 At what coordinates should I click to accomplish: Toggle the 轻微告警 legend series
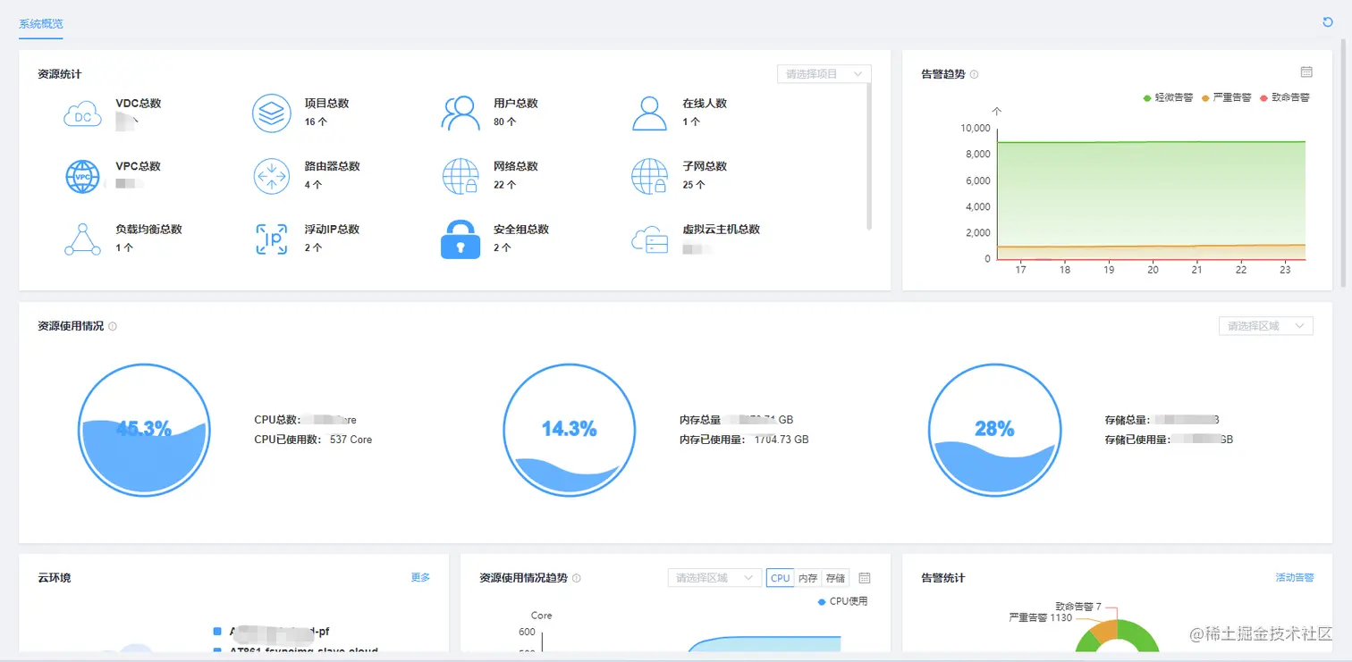coord(1168,98)
